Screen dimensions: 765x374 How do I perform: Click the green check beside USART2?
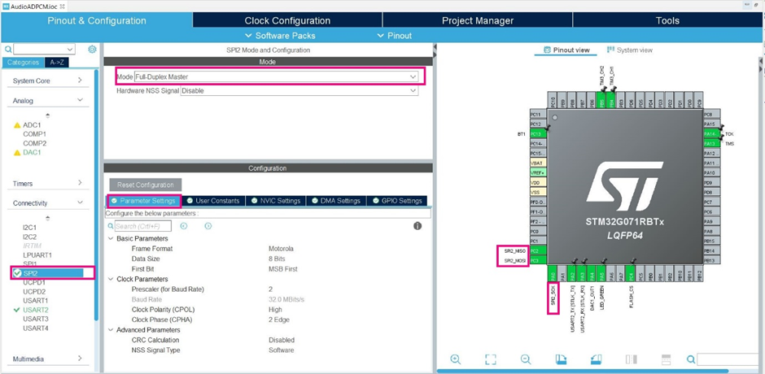[x=17, y=310]
